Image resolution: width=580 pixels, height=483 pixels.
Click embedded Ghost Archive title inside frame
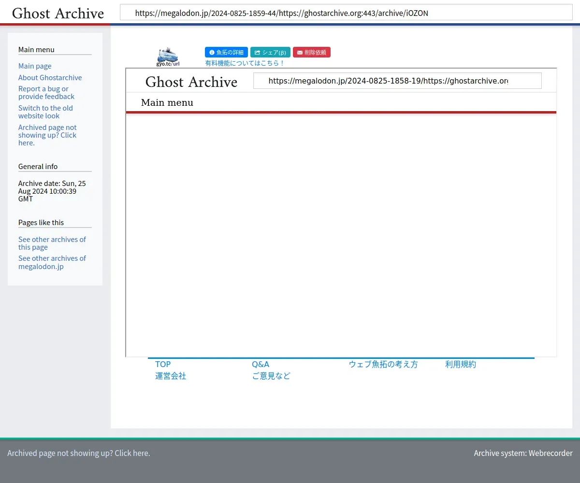point(191,82)
